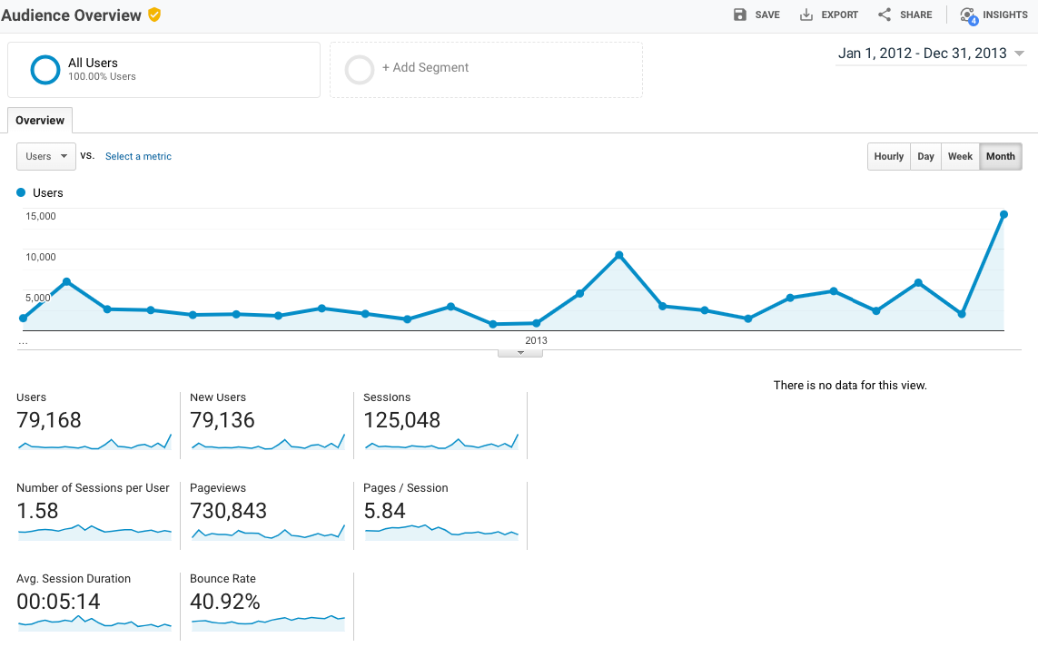Image resolution: width=1038 pixels, height=647 pixels.
Task: Click the Number of Sessions per User sparkline
Action: (94, 533)
